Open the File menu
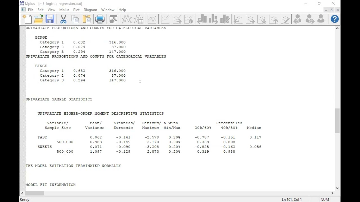 31,10
